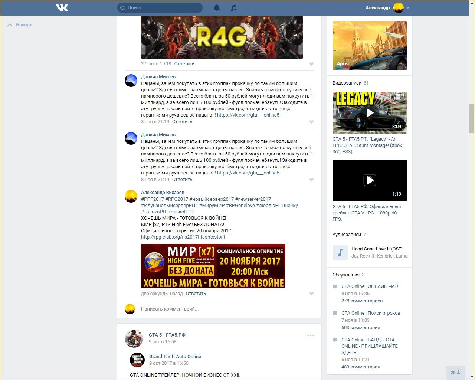Open the Обсуждения section header
Image resolution: width=475 pixels, height=380 pixels.
tap(348, 275)
